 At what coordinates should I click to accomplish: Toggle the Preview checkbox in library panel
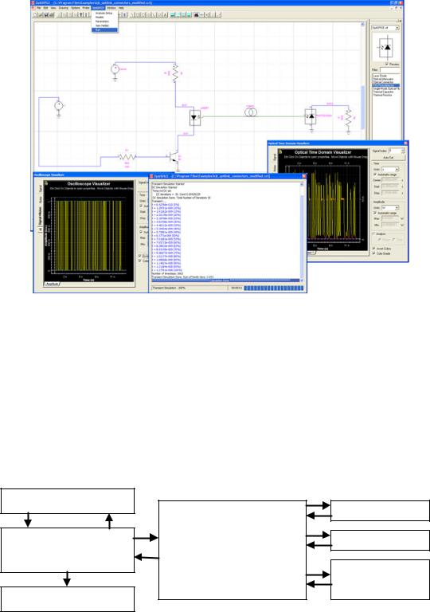pyautogui.click(x=387, y=64)
